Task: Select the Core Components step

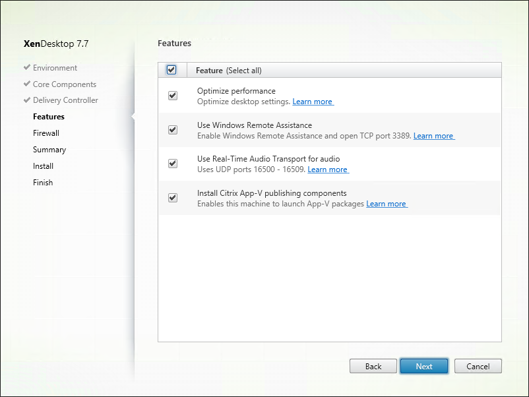Action: 65,84
